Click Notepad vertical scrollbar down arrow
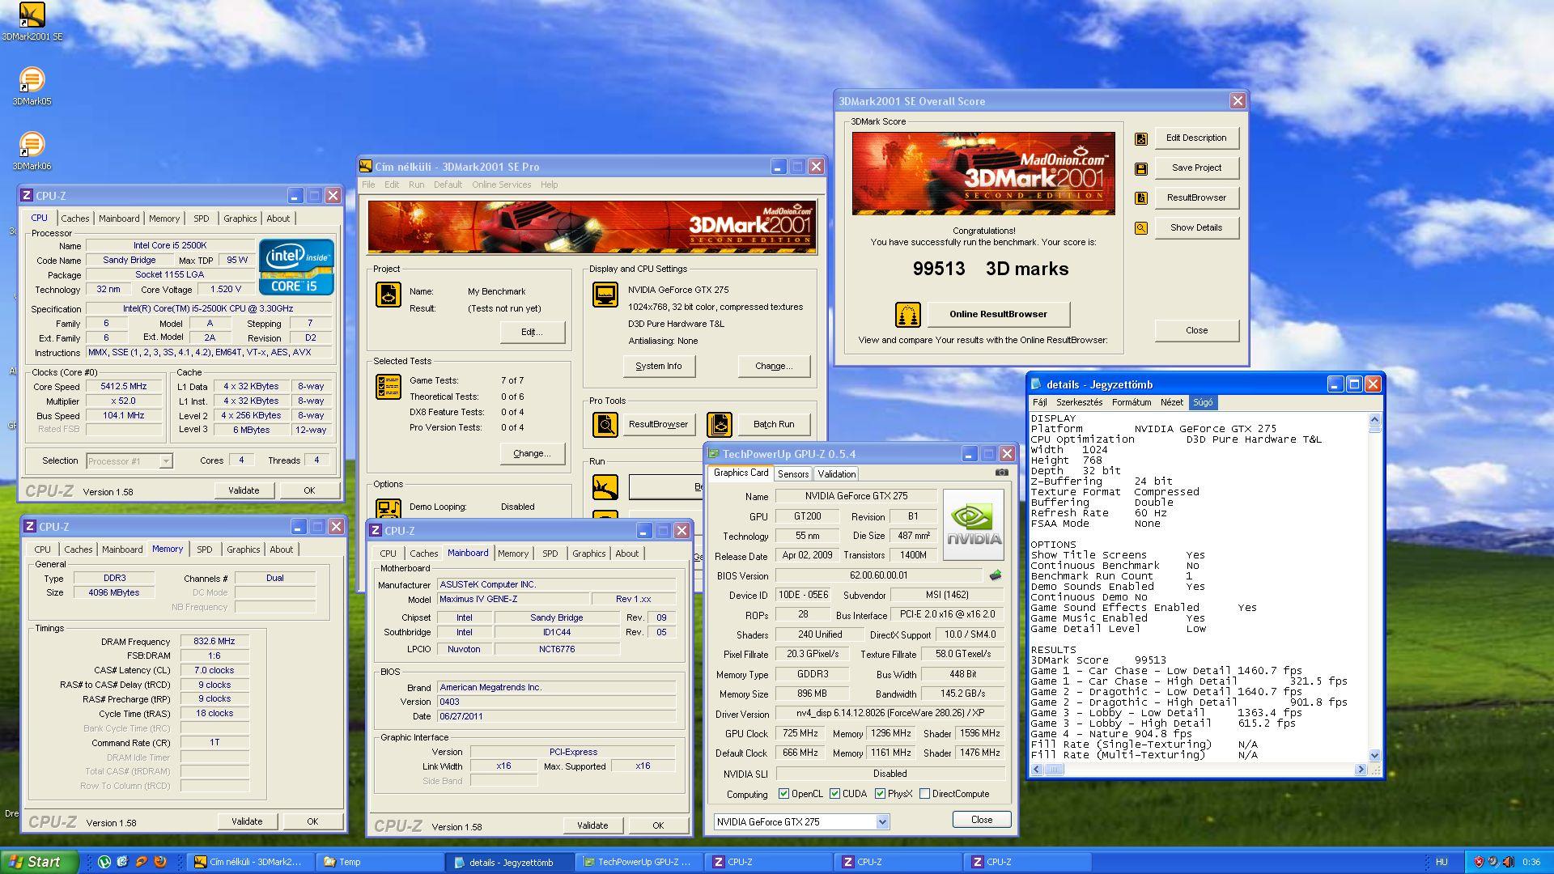The height and width of the screenshot is (874, 1554). 1374,756
